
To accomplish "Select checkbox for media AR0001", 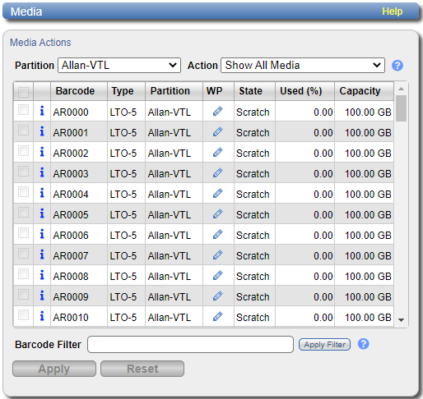I will [23, 131].
